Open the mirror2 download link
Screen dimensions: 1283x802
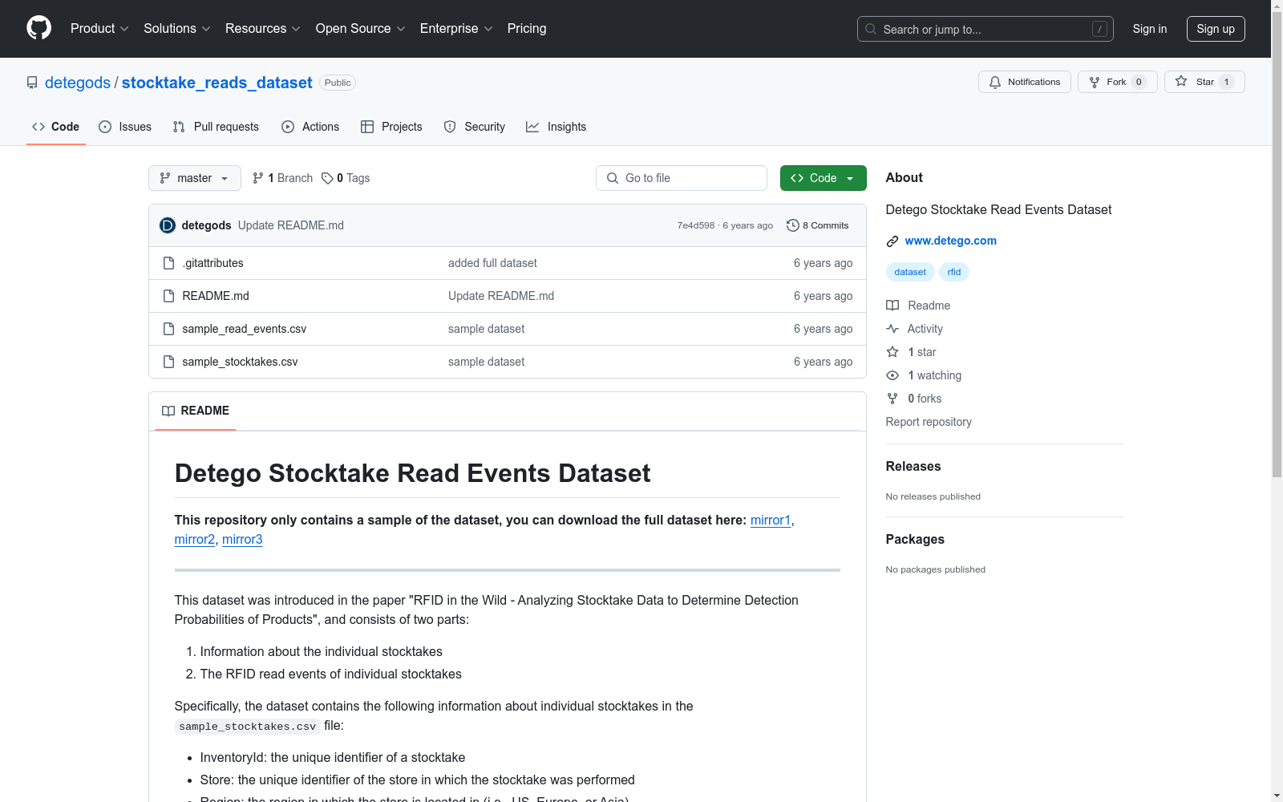(x=195, y=539)
